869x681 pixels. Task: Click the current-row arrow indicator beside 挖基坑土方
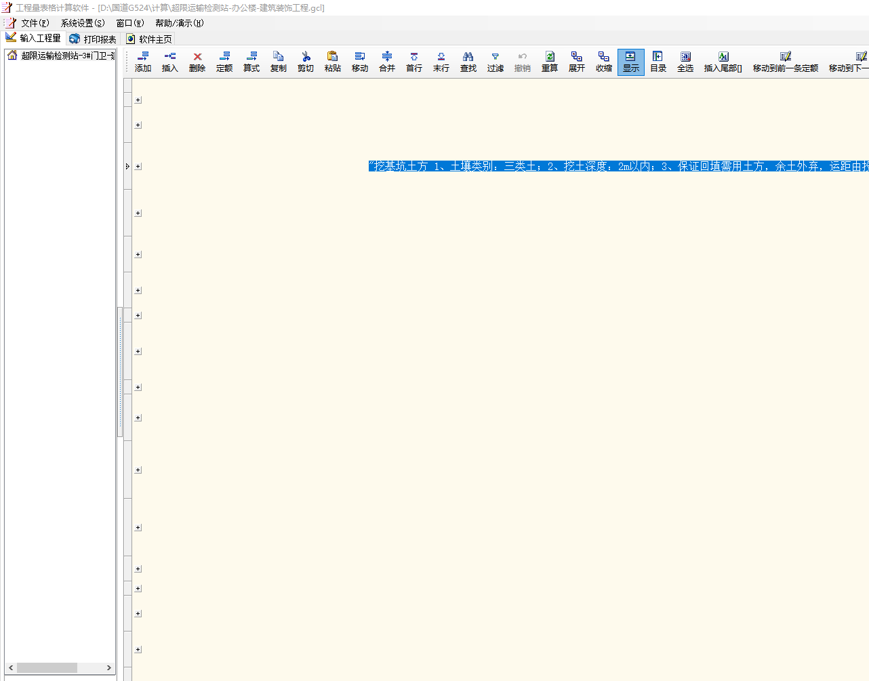pyautogui.click(x=127, y=167)
